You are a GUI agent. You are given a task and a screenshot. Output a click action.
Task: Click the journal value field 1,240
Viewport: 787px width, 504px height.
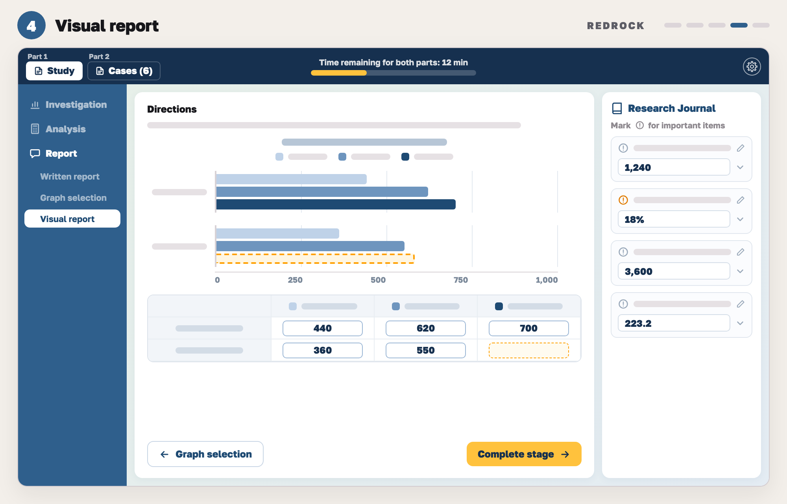tap(674, 167)
